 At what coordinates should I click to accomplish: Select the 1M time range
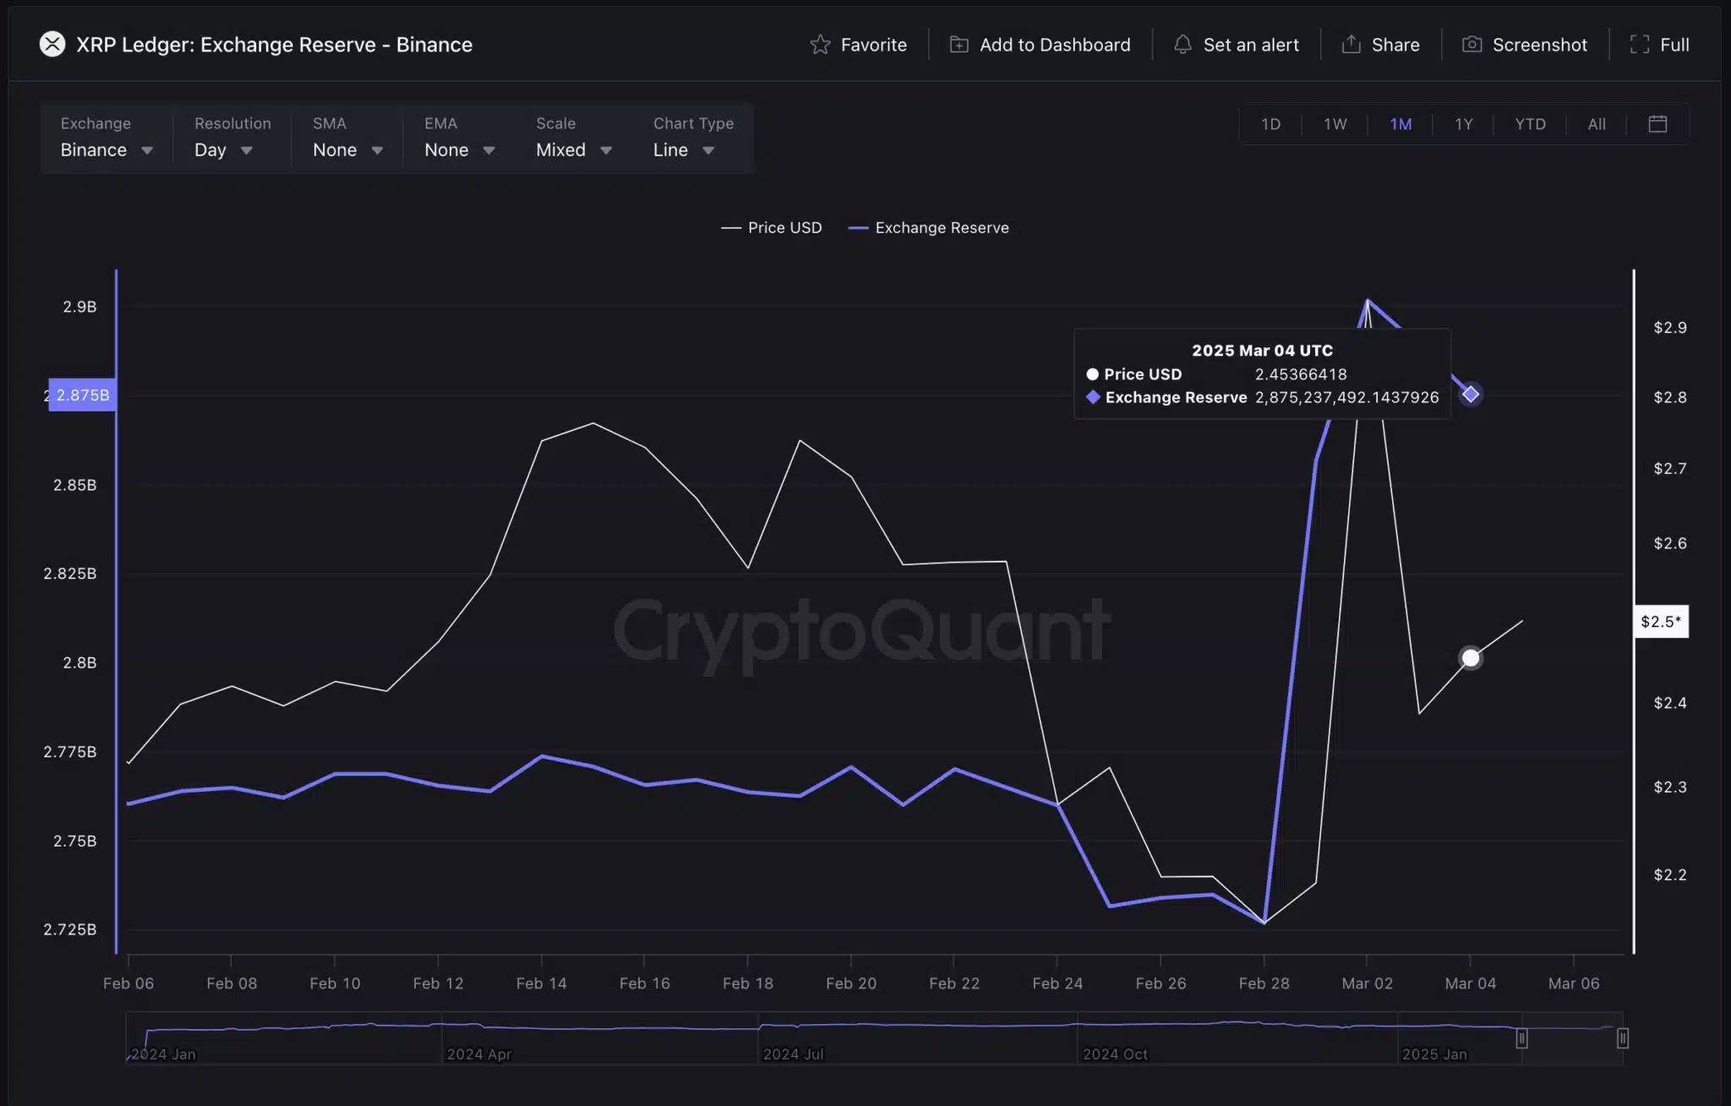point(1401,124)
